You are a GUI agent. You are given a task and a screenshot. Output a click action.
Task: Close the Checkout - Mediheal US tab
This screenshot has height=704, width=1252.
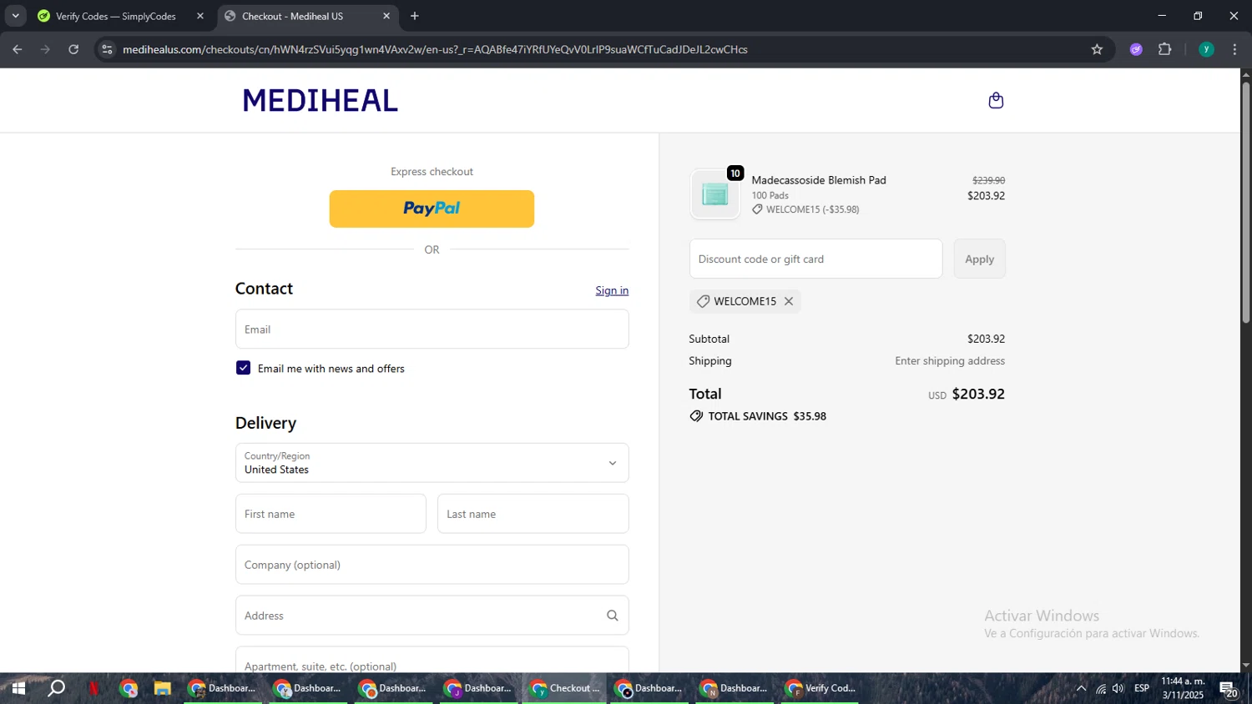click(386, 16)
